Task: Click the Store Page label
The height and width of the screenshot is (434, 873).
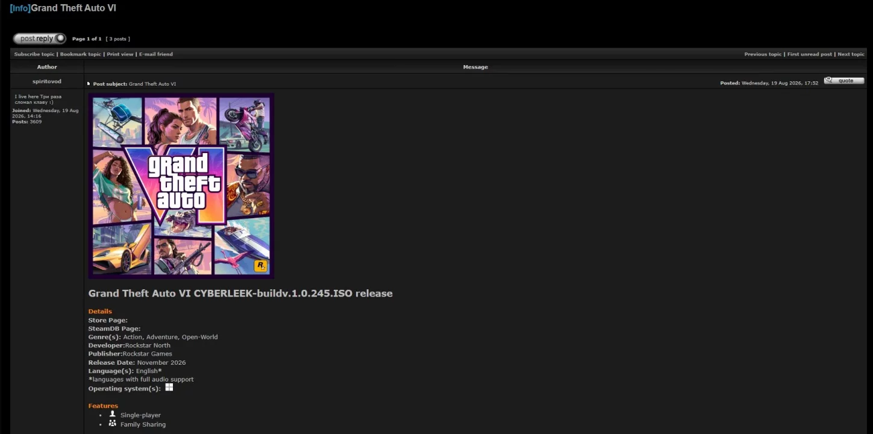Action: point(108,320)
